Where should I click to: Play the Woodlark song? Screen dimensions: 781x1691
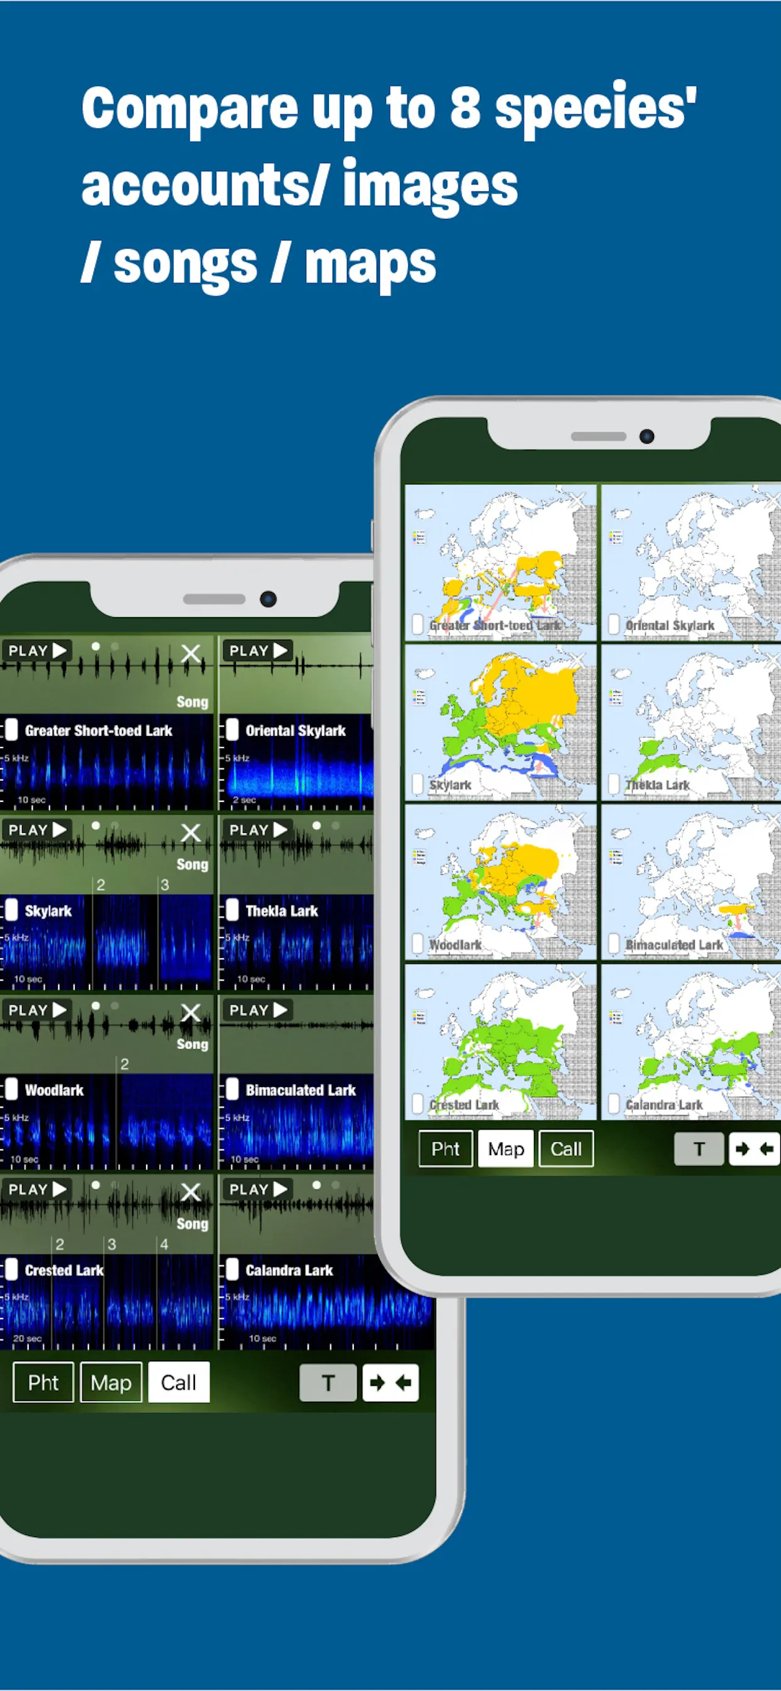[36, 1010]
